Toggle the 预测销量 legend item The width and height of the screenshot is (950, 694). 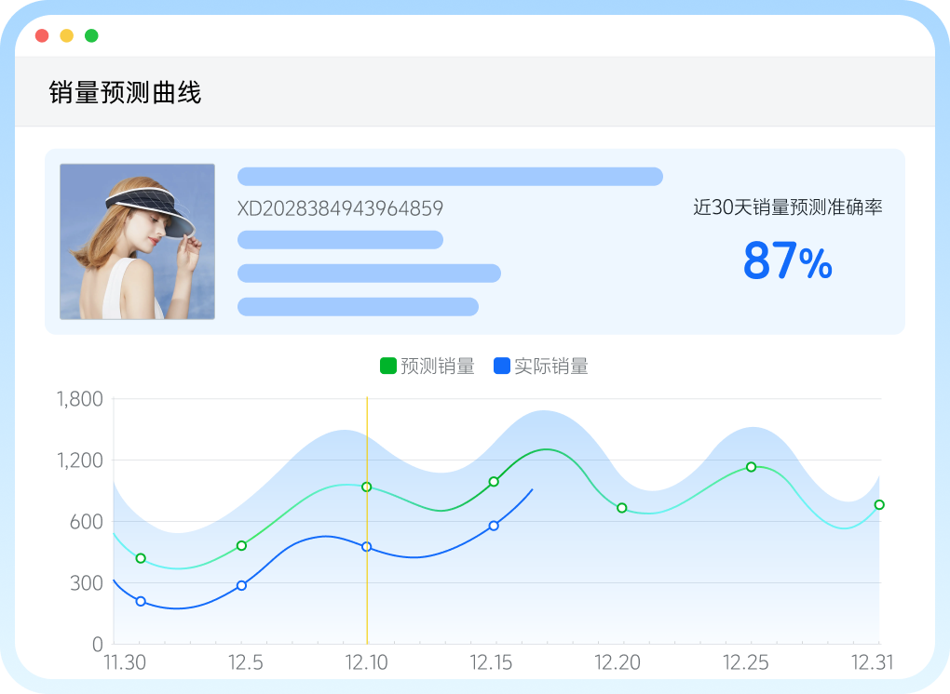click(x=427, y=367)
